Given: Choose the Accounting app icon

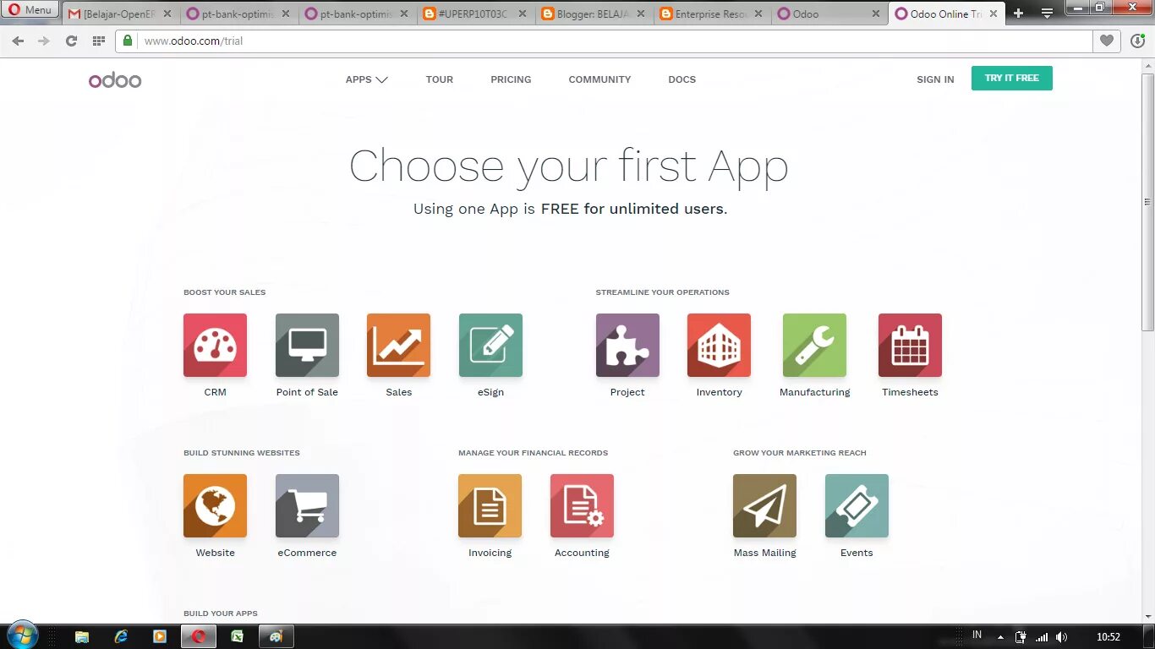Looking at the screenshot, I should tap(582, 506).
